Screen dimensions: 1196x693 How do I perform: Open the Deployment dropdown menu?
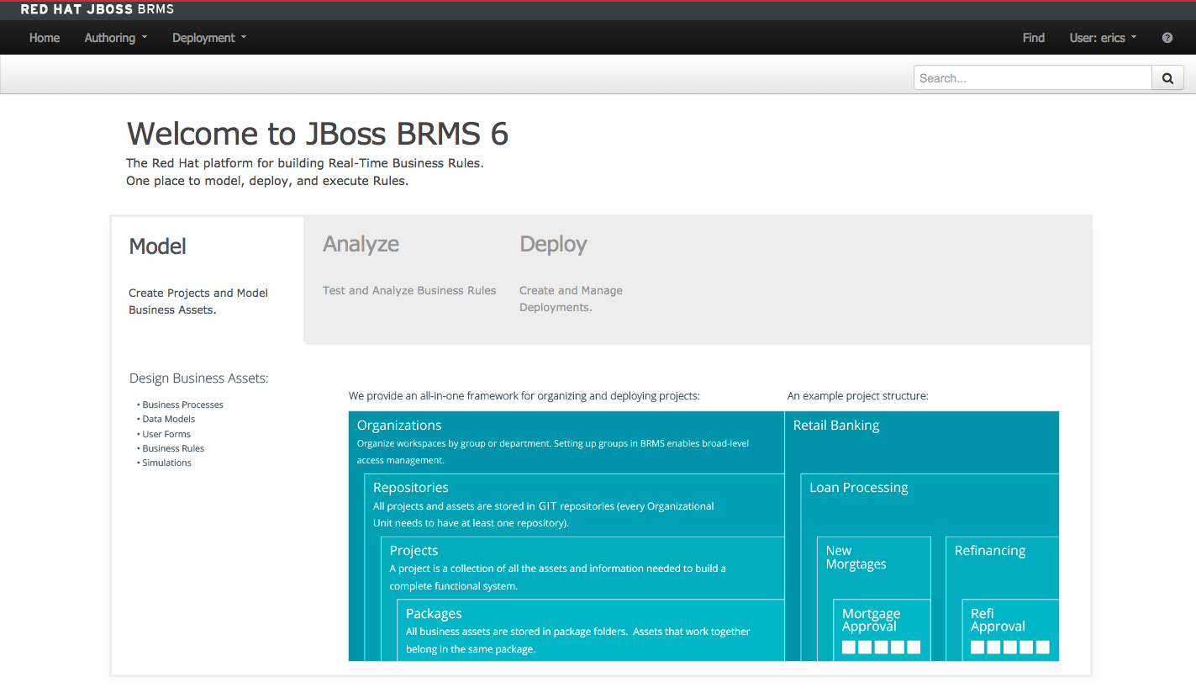coord(209,38)
